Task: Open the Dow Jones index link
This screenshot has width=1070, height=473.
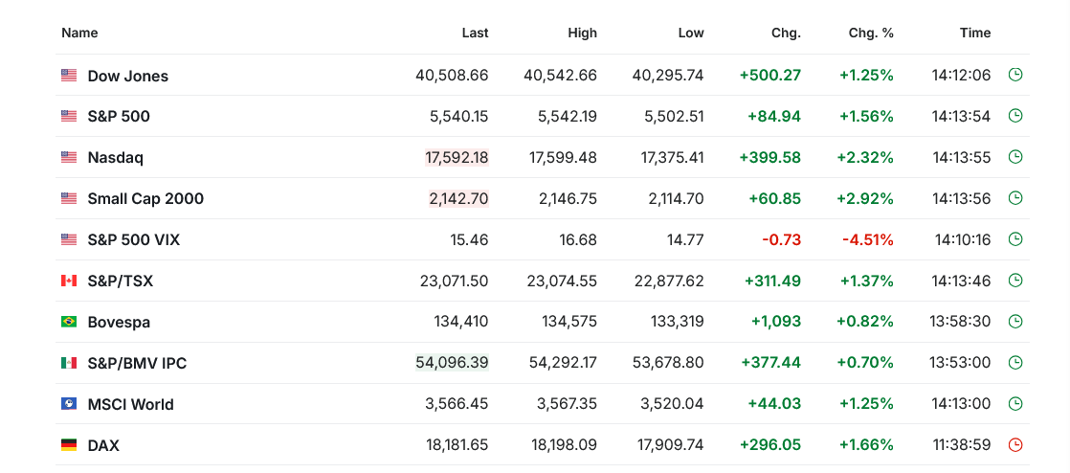Action: [x=127, y=76]
